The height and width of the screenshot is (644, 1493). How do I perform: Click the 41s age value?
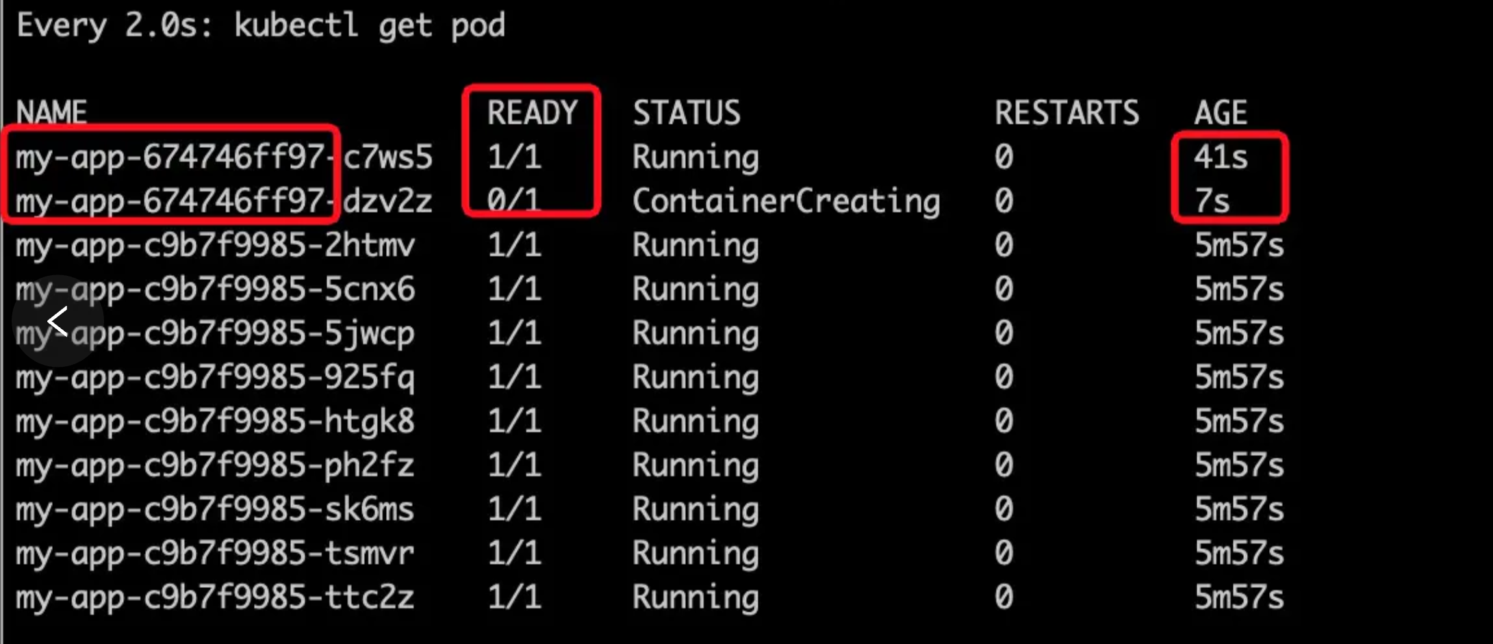pyautogui.click(x=1221, y=157)
